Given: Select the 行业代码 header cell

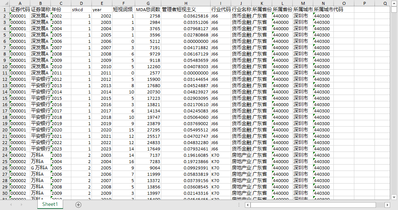Looking at the screenshot, I should tap(221, 10).
